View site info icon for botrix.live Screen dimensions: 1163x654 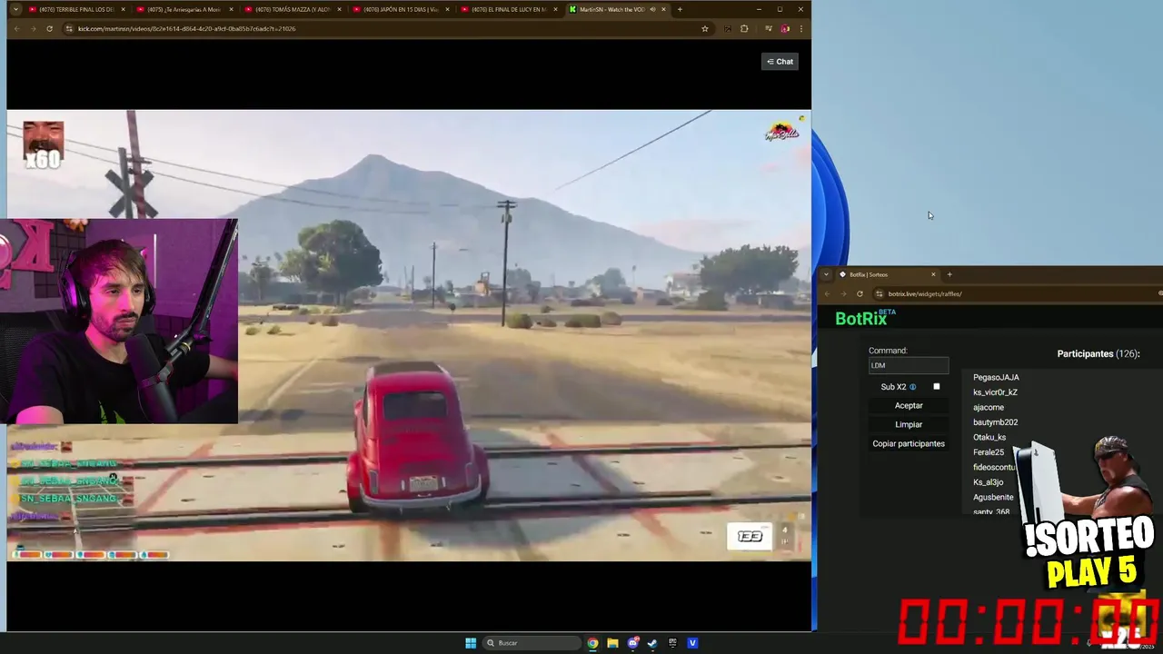(879, 293)
